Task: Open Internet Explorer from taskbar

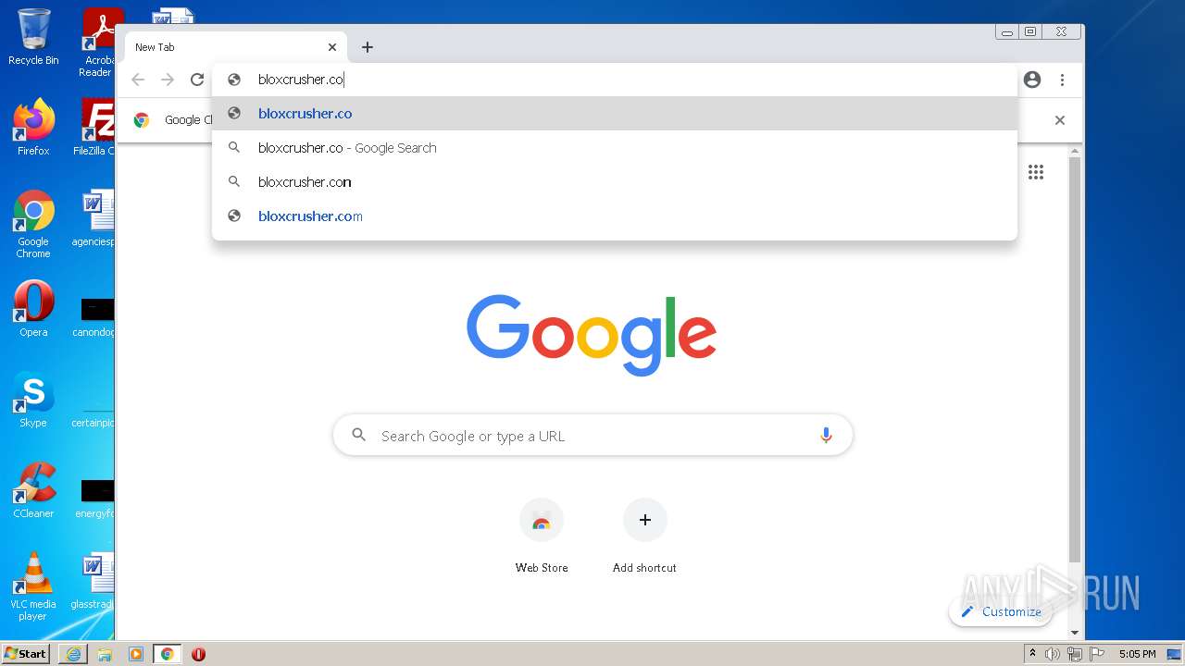Action: (73, 654)
